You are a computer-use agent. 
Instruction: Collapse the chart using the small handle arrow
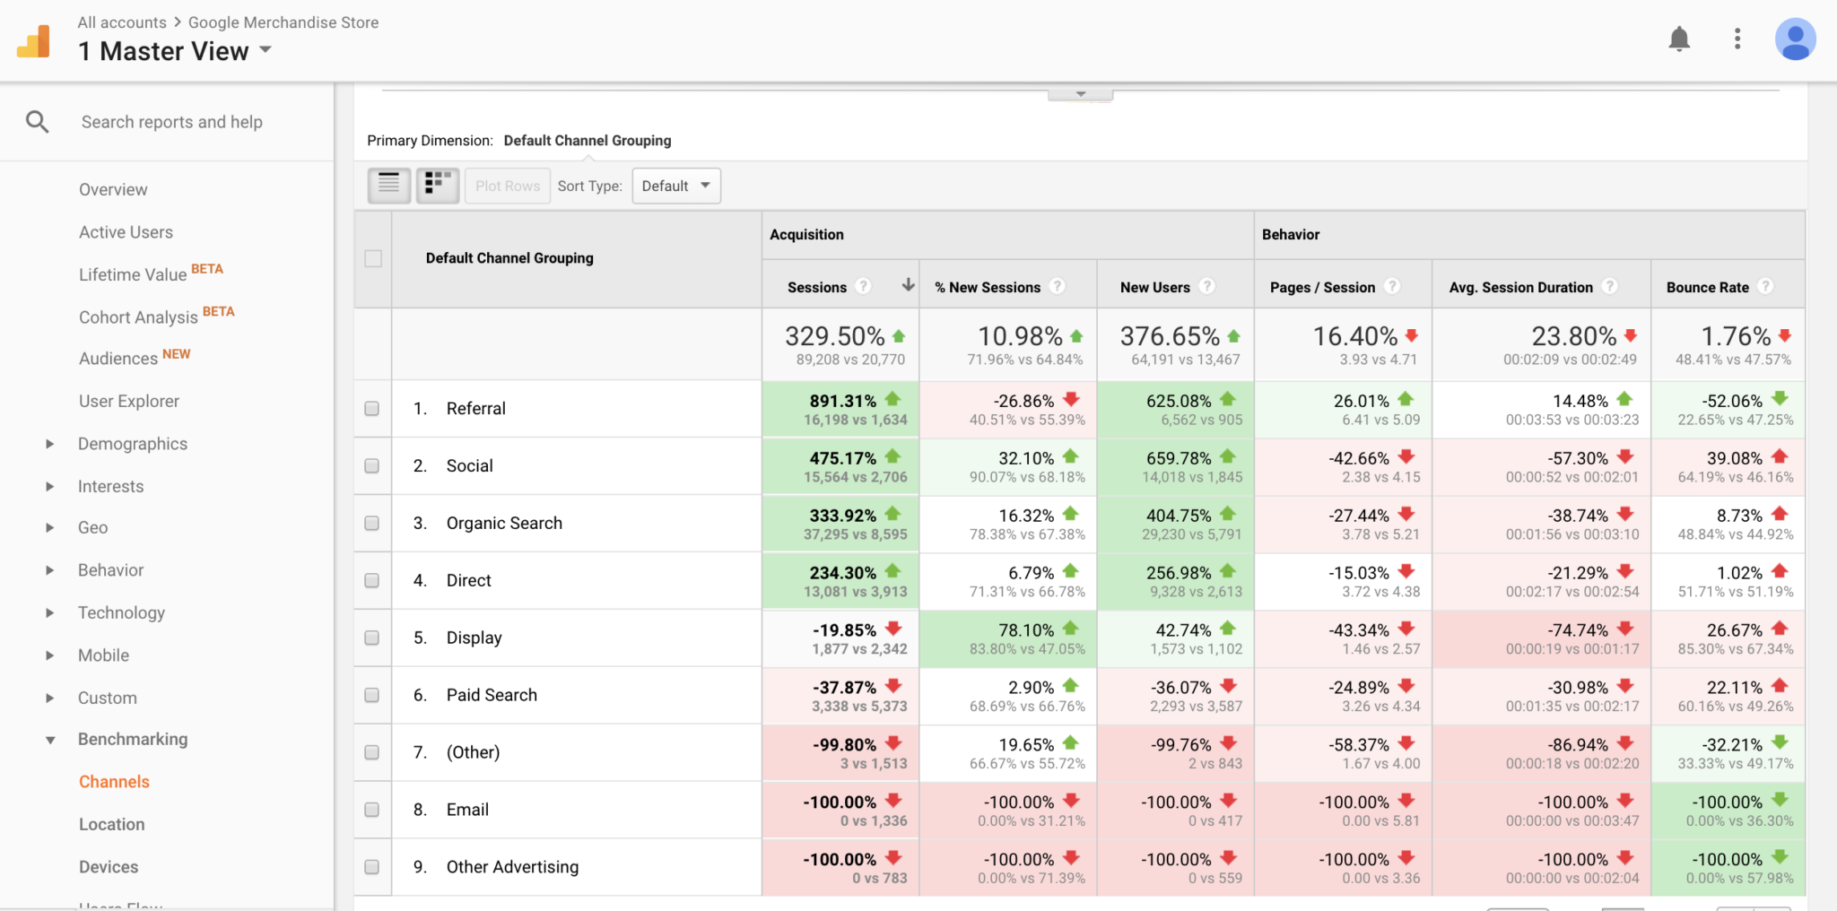(x=1081, y=94)
